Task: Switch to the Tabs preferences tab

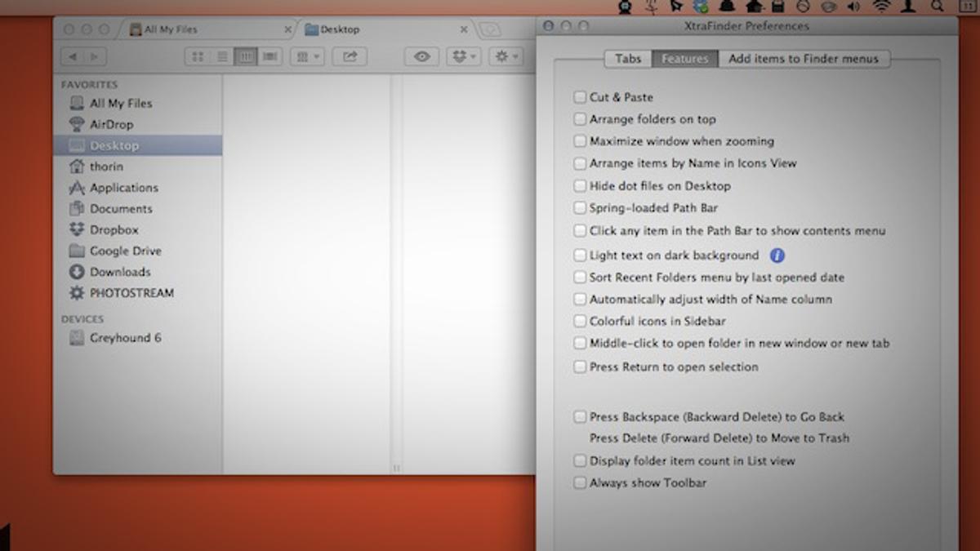Action: [x=627, y=59]
